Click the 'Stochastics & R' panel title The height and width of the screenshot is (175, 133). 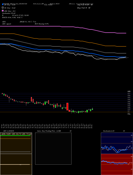(x=109, y=131)
